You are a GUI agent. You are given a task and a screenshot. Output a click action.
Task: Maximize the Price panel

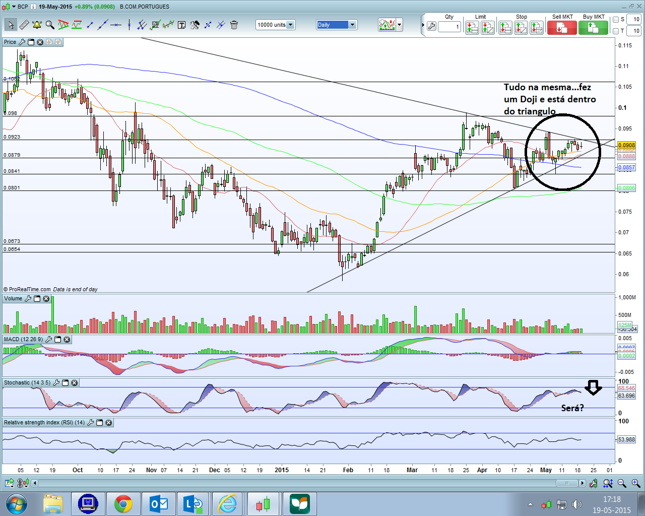tap(31, 42)
